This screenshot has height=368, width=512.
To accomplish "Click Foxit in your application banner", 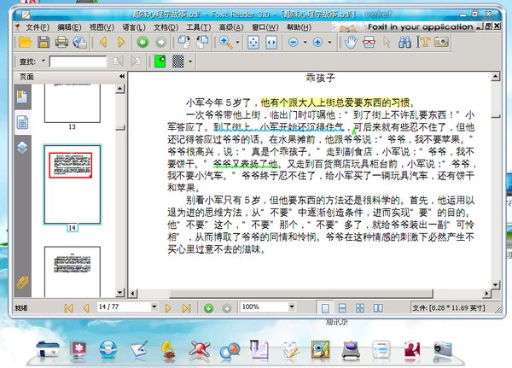I will 420,26.
